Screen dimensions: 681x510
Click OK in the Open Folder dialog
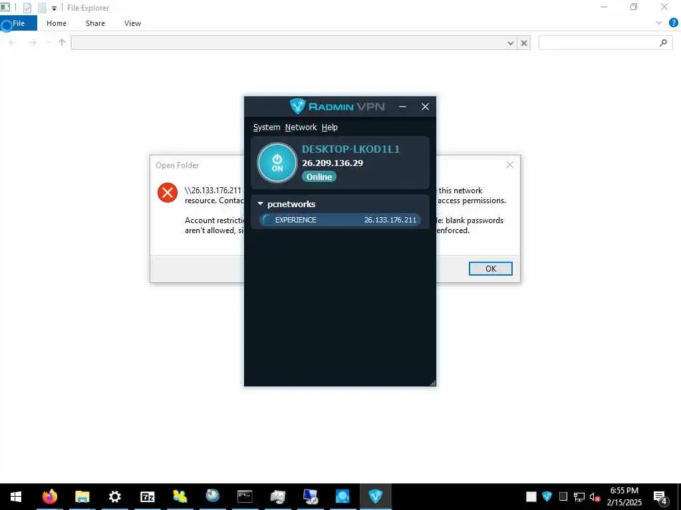click(490, 268)
